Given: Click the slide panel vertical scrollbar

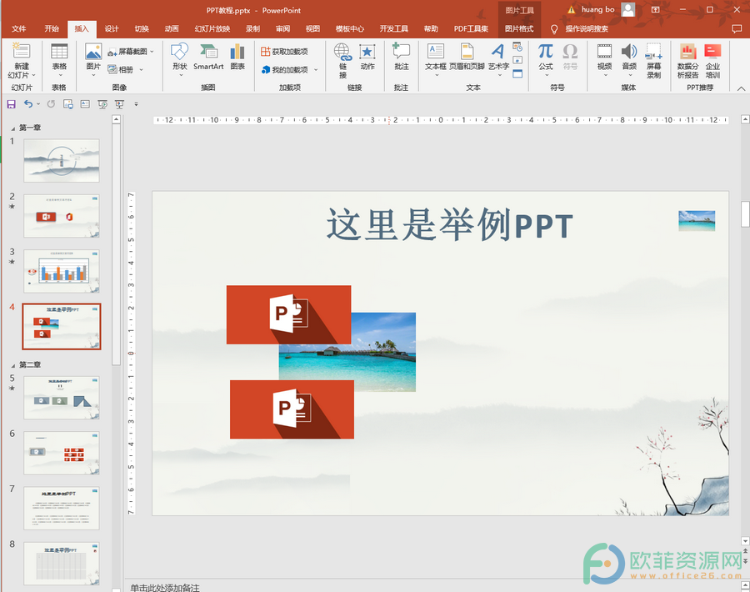Looking at the screenshot, I should [x=116, y=244].
